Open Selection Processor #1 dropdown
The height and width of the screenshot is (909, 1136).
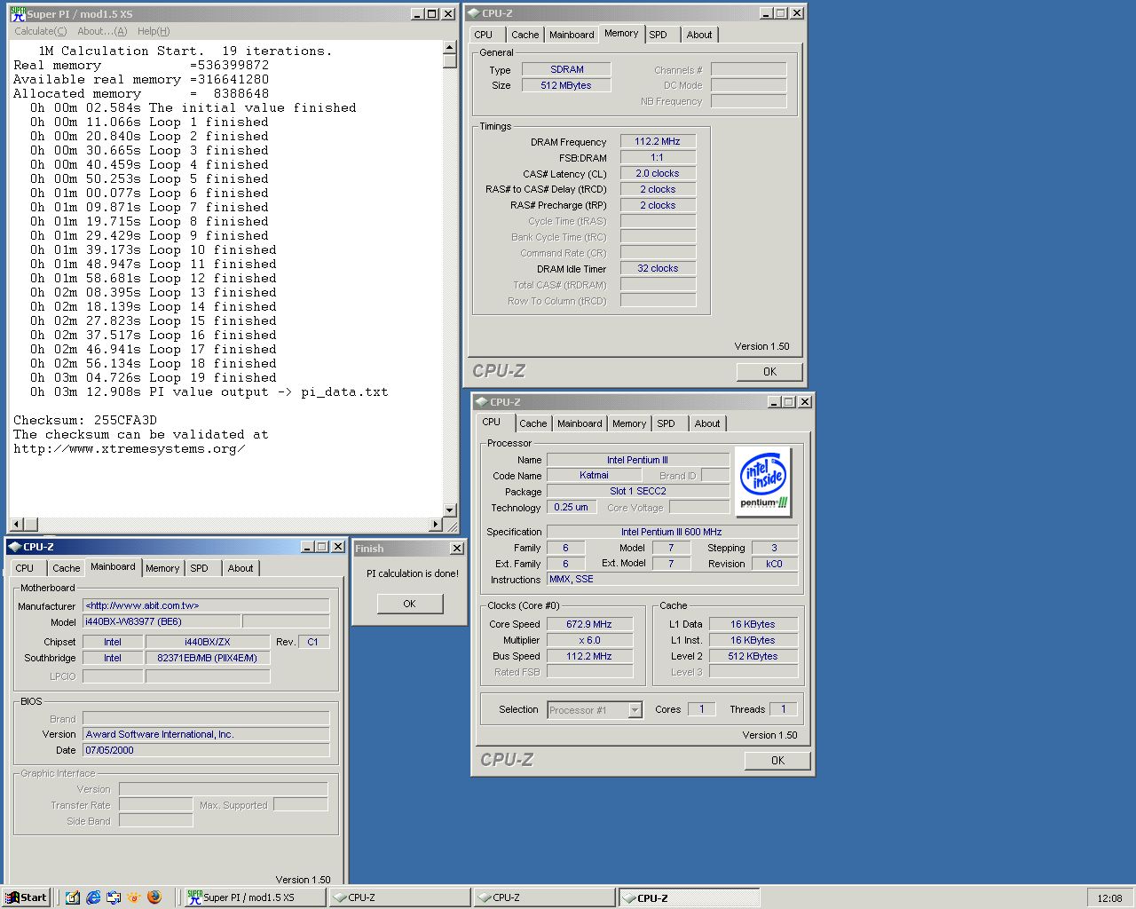tap(635, 710)
